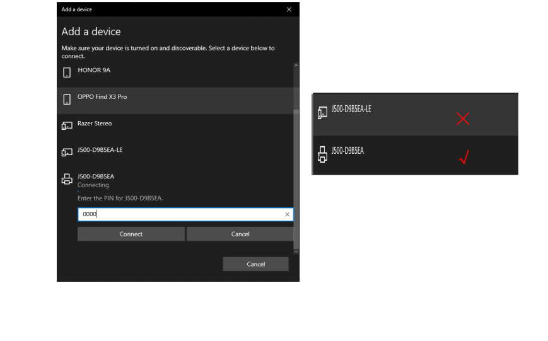Screen dimensions: 548x341
Task: Click the device list scrollbar thumb
Action: (296, 178)
